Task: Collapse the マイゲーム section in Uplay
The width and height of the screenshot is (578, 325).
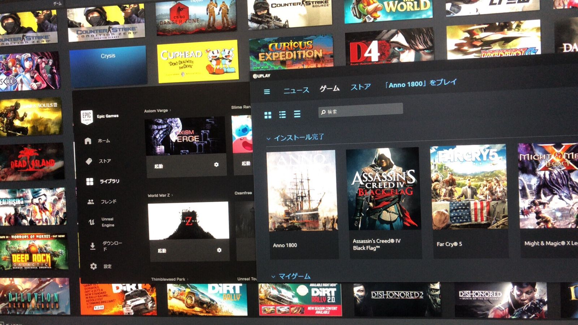Action: pos(273,277)
